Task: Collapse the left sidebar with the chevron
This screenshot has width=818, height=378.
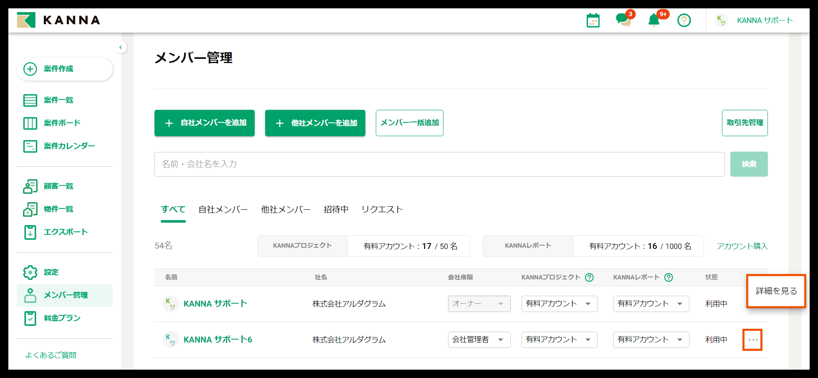Action: click(x=121, y=47)
